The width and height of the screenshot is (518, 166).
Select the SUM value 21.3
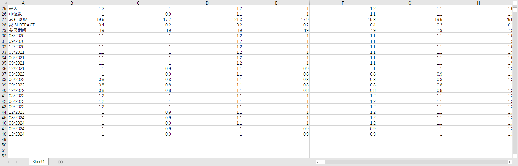pyautogui.click(x=207, y=20)
